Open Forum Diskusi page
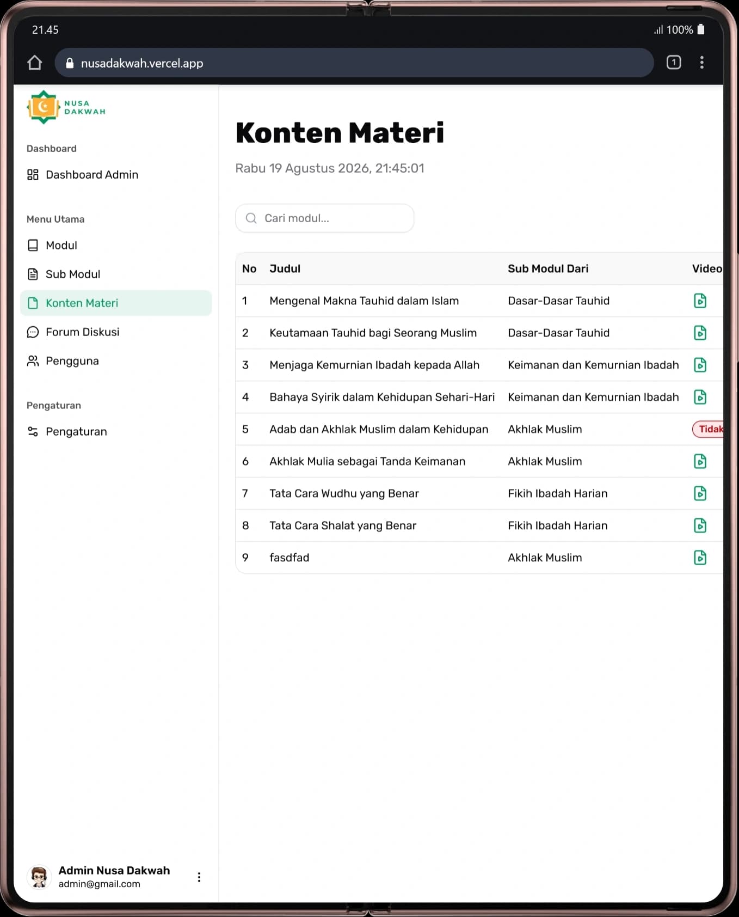Screen dimensions: 739x917 116,332
